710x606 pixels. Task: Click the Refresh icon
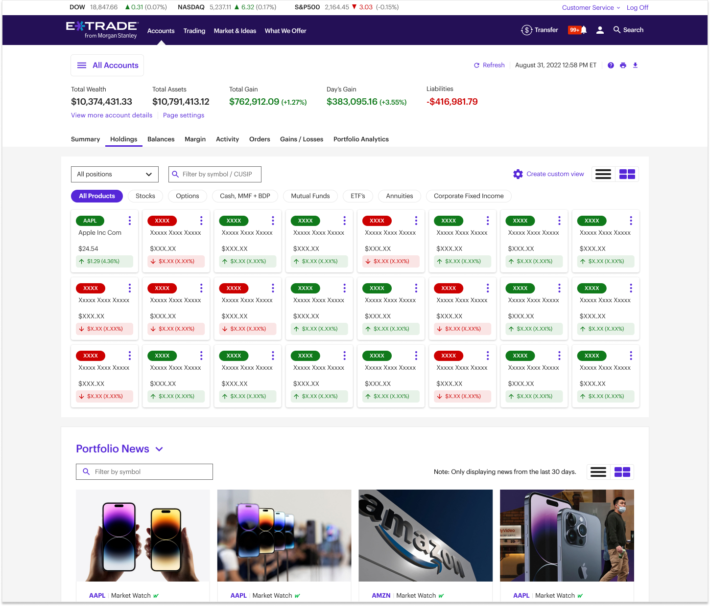click(476, 65)
